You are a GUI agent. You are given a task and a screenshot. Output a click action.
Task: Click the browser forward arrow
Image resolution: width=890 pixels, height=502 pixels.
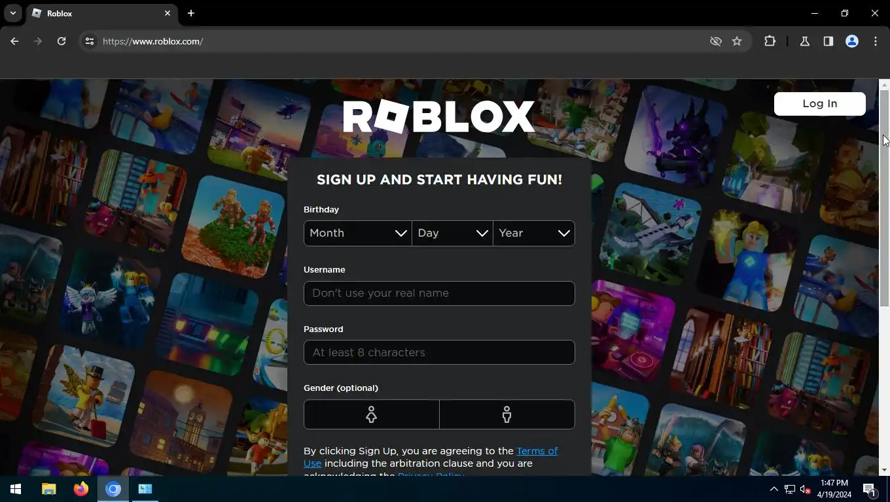pyautogui.click(x=38, y=41)
